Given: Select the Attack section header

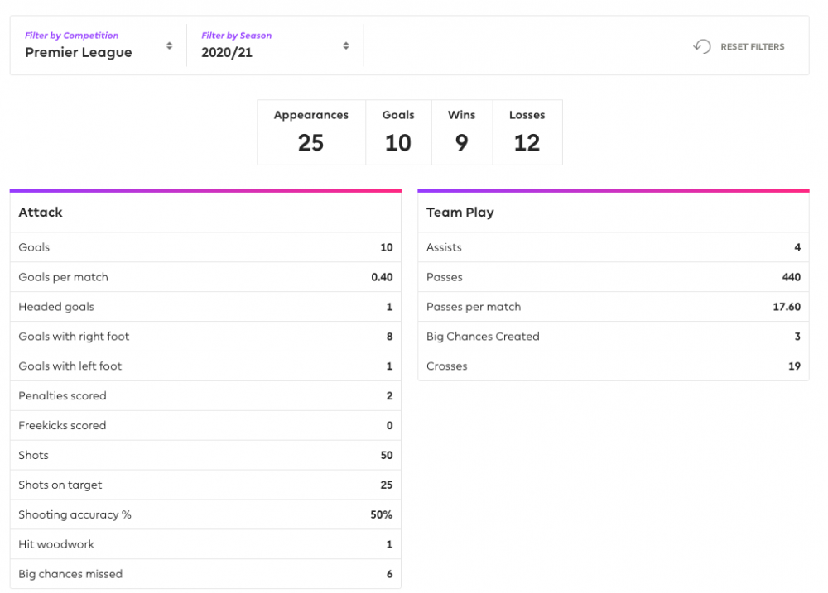Looking at the screenshot, I should [x=205, y=213].
